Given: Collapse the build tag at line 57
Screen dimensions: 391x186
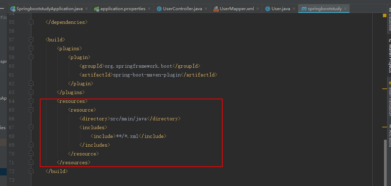Looking at the screenshot, I should pyautogui.click(x=31, y=40).
